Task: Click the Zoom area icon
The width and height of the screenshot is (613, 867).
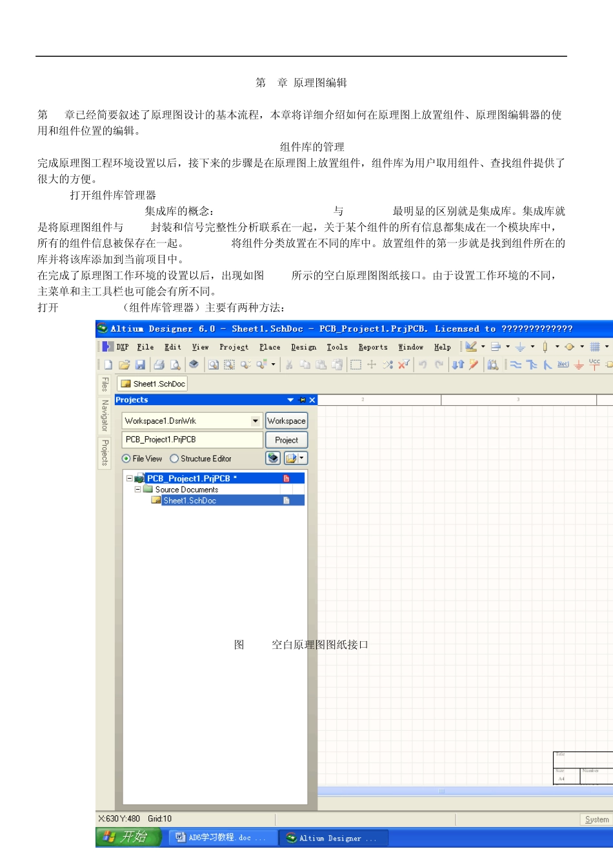Action: (x=229, y=364)
